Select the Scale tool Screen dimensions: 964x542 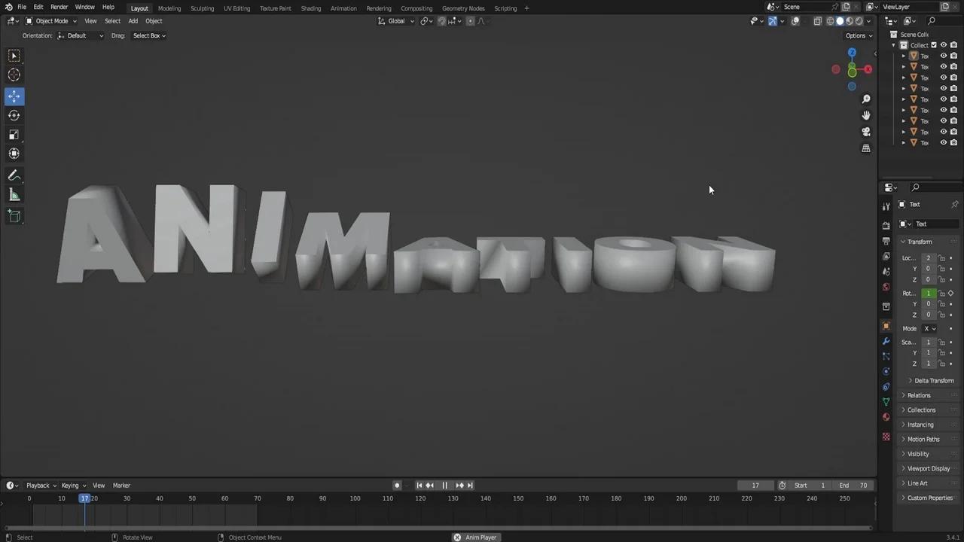14,134
